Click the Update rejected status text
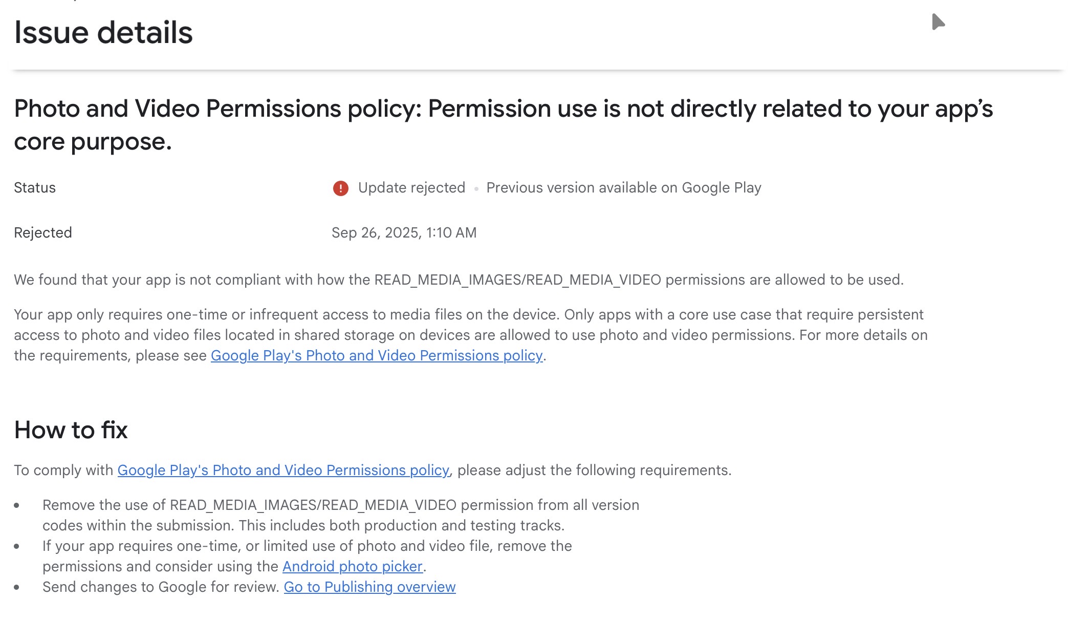 [x=411, y=188]
